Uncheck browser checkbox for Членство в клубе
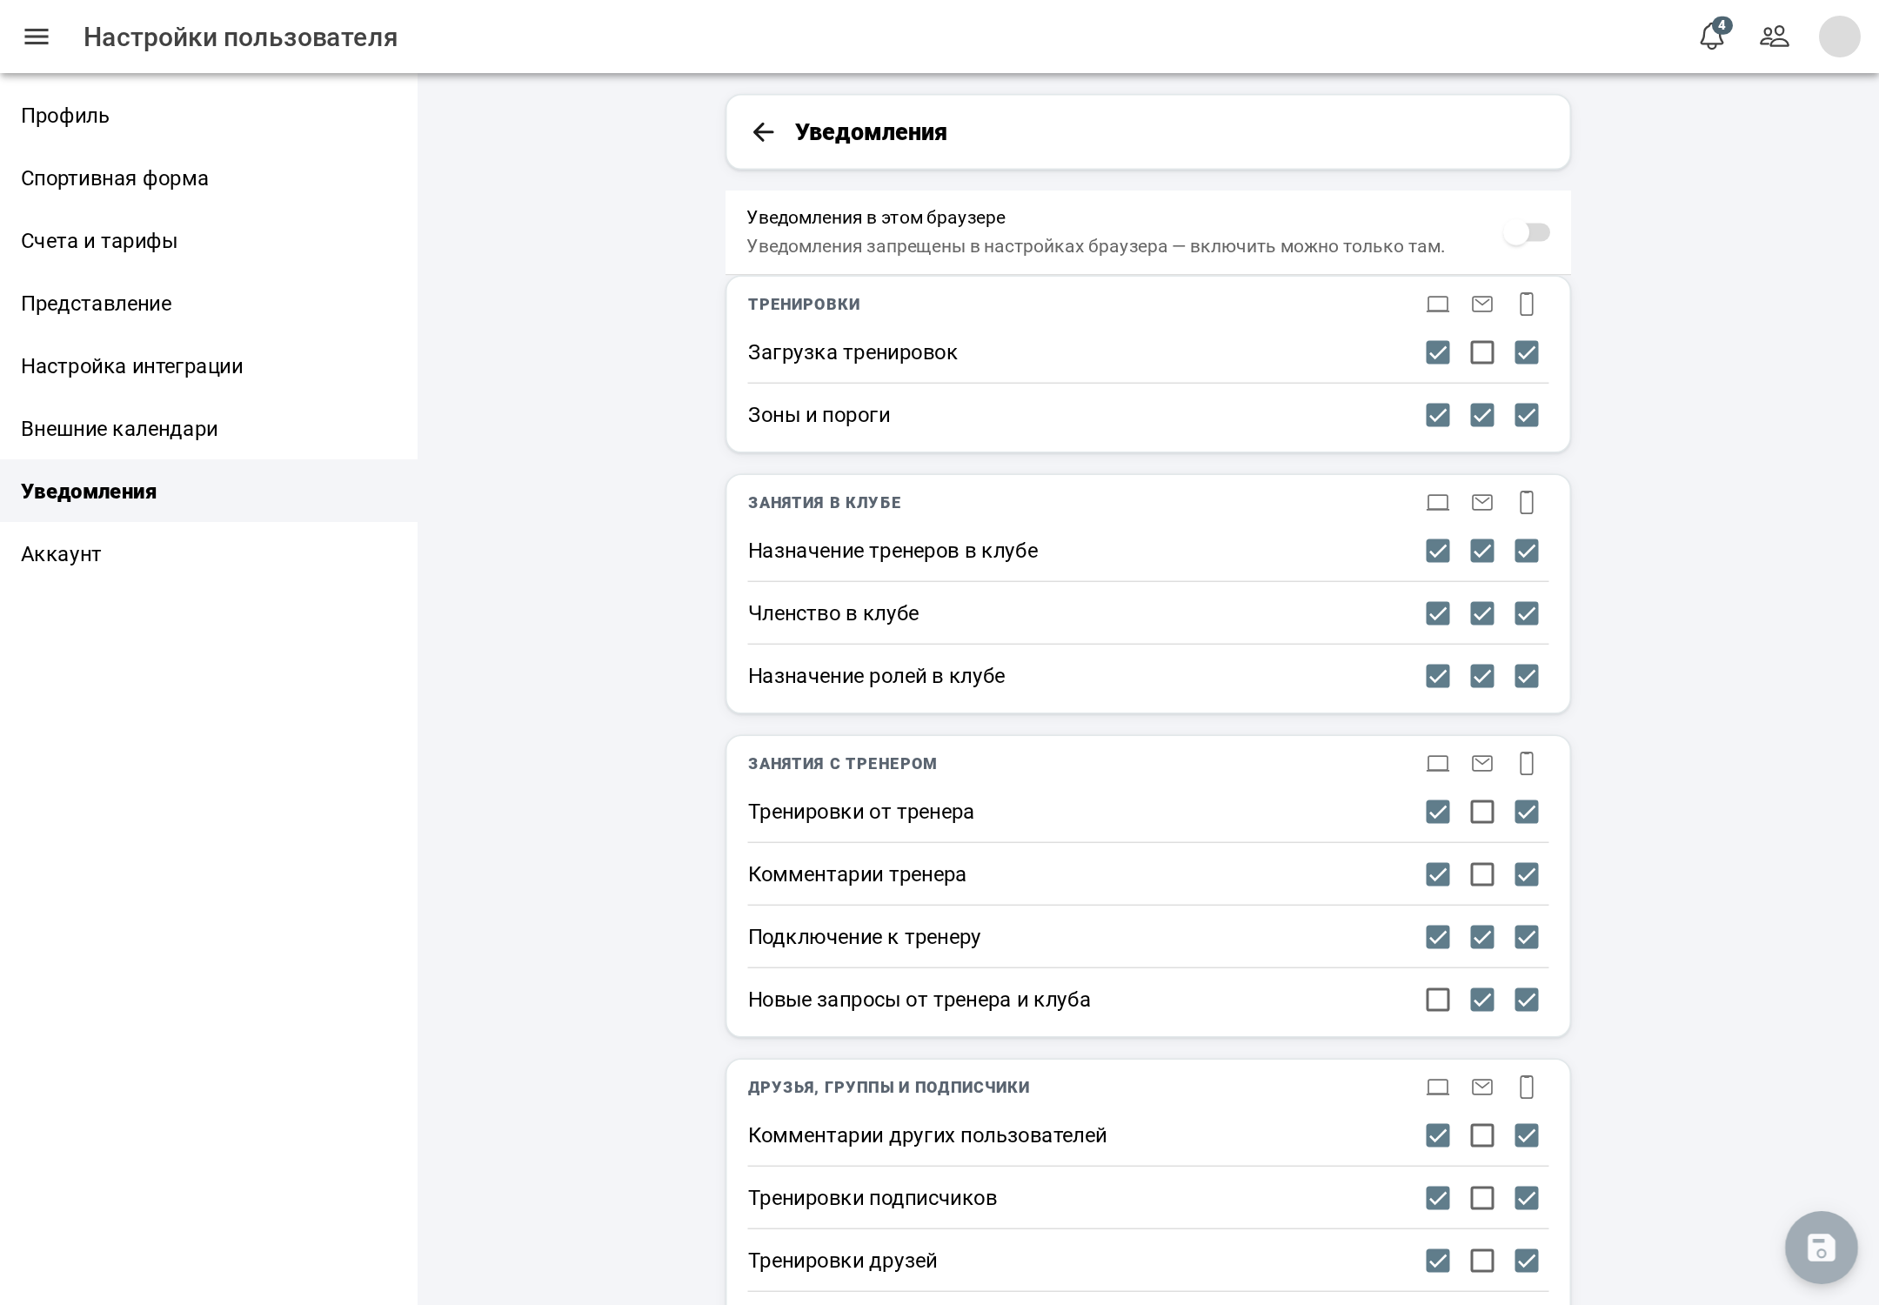Image resolution: width=1879 pixels, height=1305 pixels. pos(1438,613)
